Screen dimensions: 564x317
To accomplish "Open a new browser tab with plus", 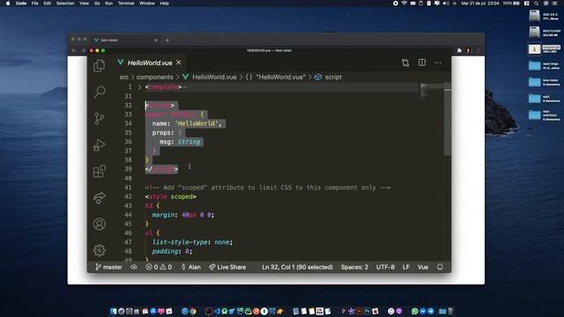I will pos(167,40).
